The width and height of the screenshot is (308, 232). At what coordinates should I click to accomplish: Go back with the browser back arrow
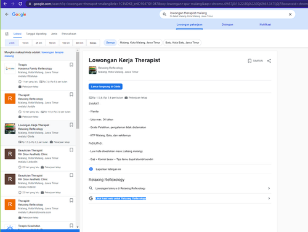[x=5, y=4]
